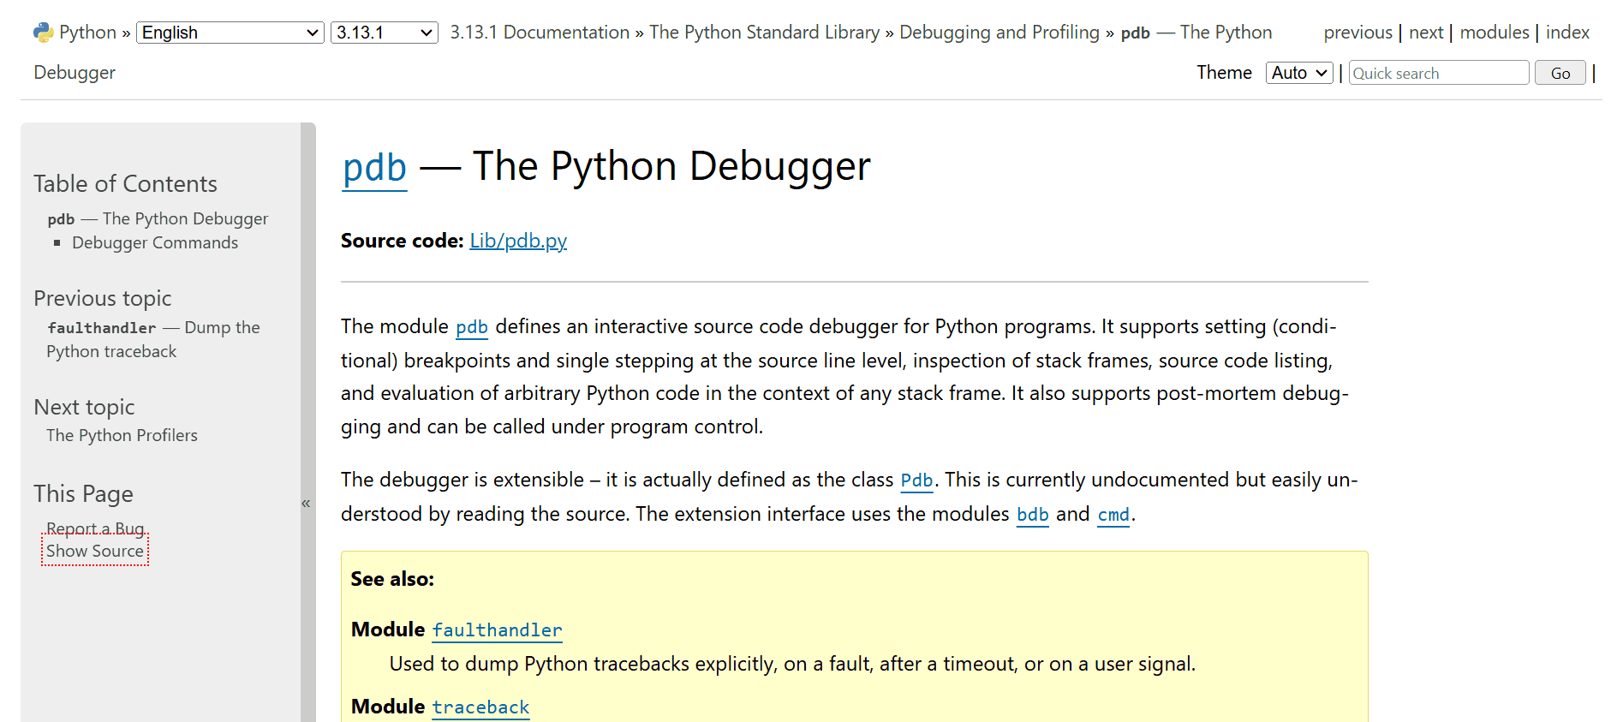1617x722 pixels.
Task: Go to the next page link
Action: (1425, 33)
